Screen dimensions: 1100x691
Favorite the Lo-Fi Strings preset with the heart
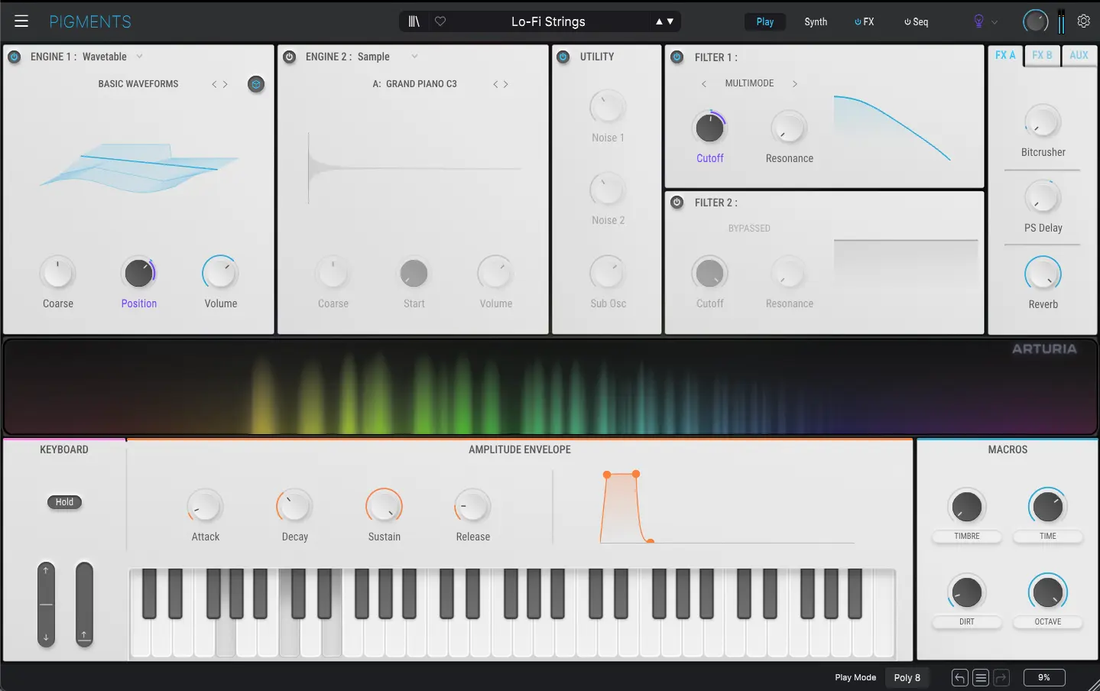pyautogui.click(x=440, y=21)
